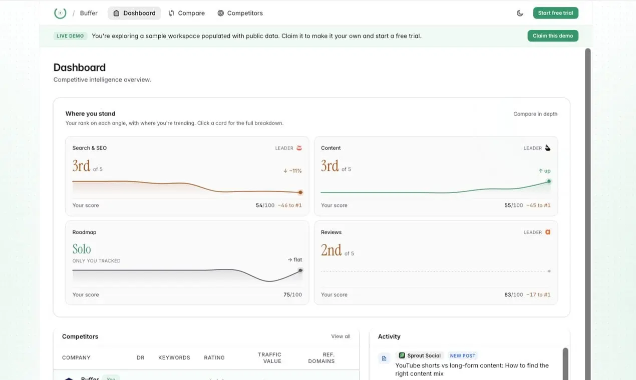Open the Compare tab

click(186, 13)
